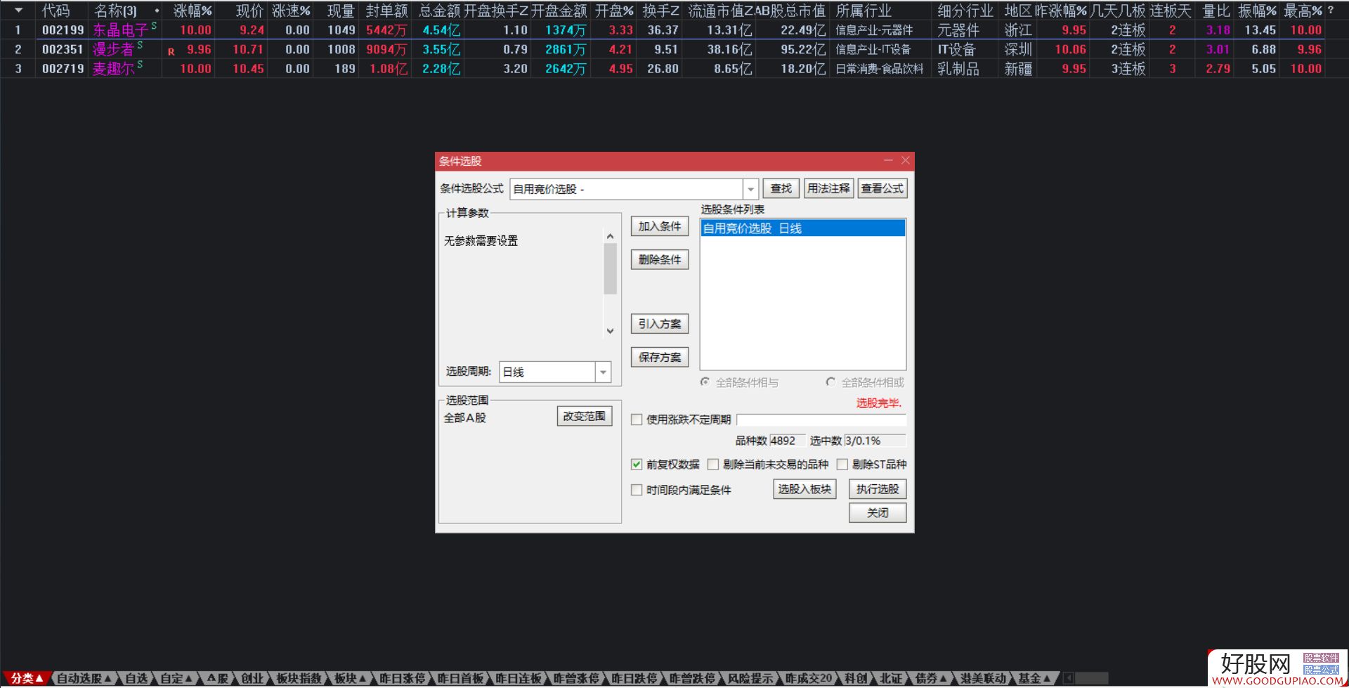Show the 昨日连板 tab
This screenshot has height=688, width=1349.
click(519, 678)
